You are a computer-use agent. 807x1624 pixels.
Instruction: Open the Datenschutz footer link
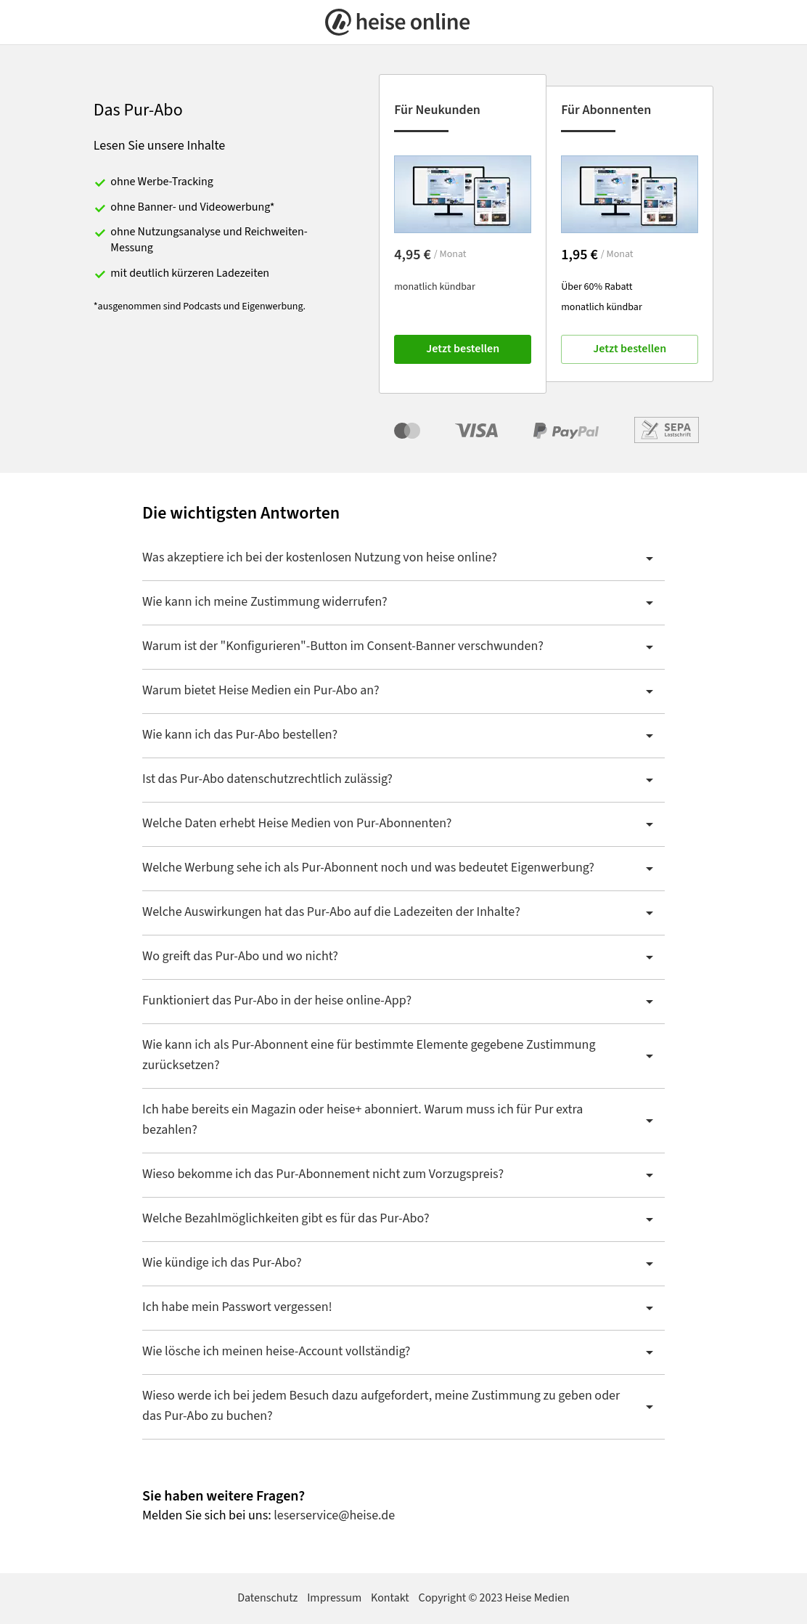click(x=267, y=1598)
